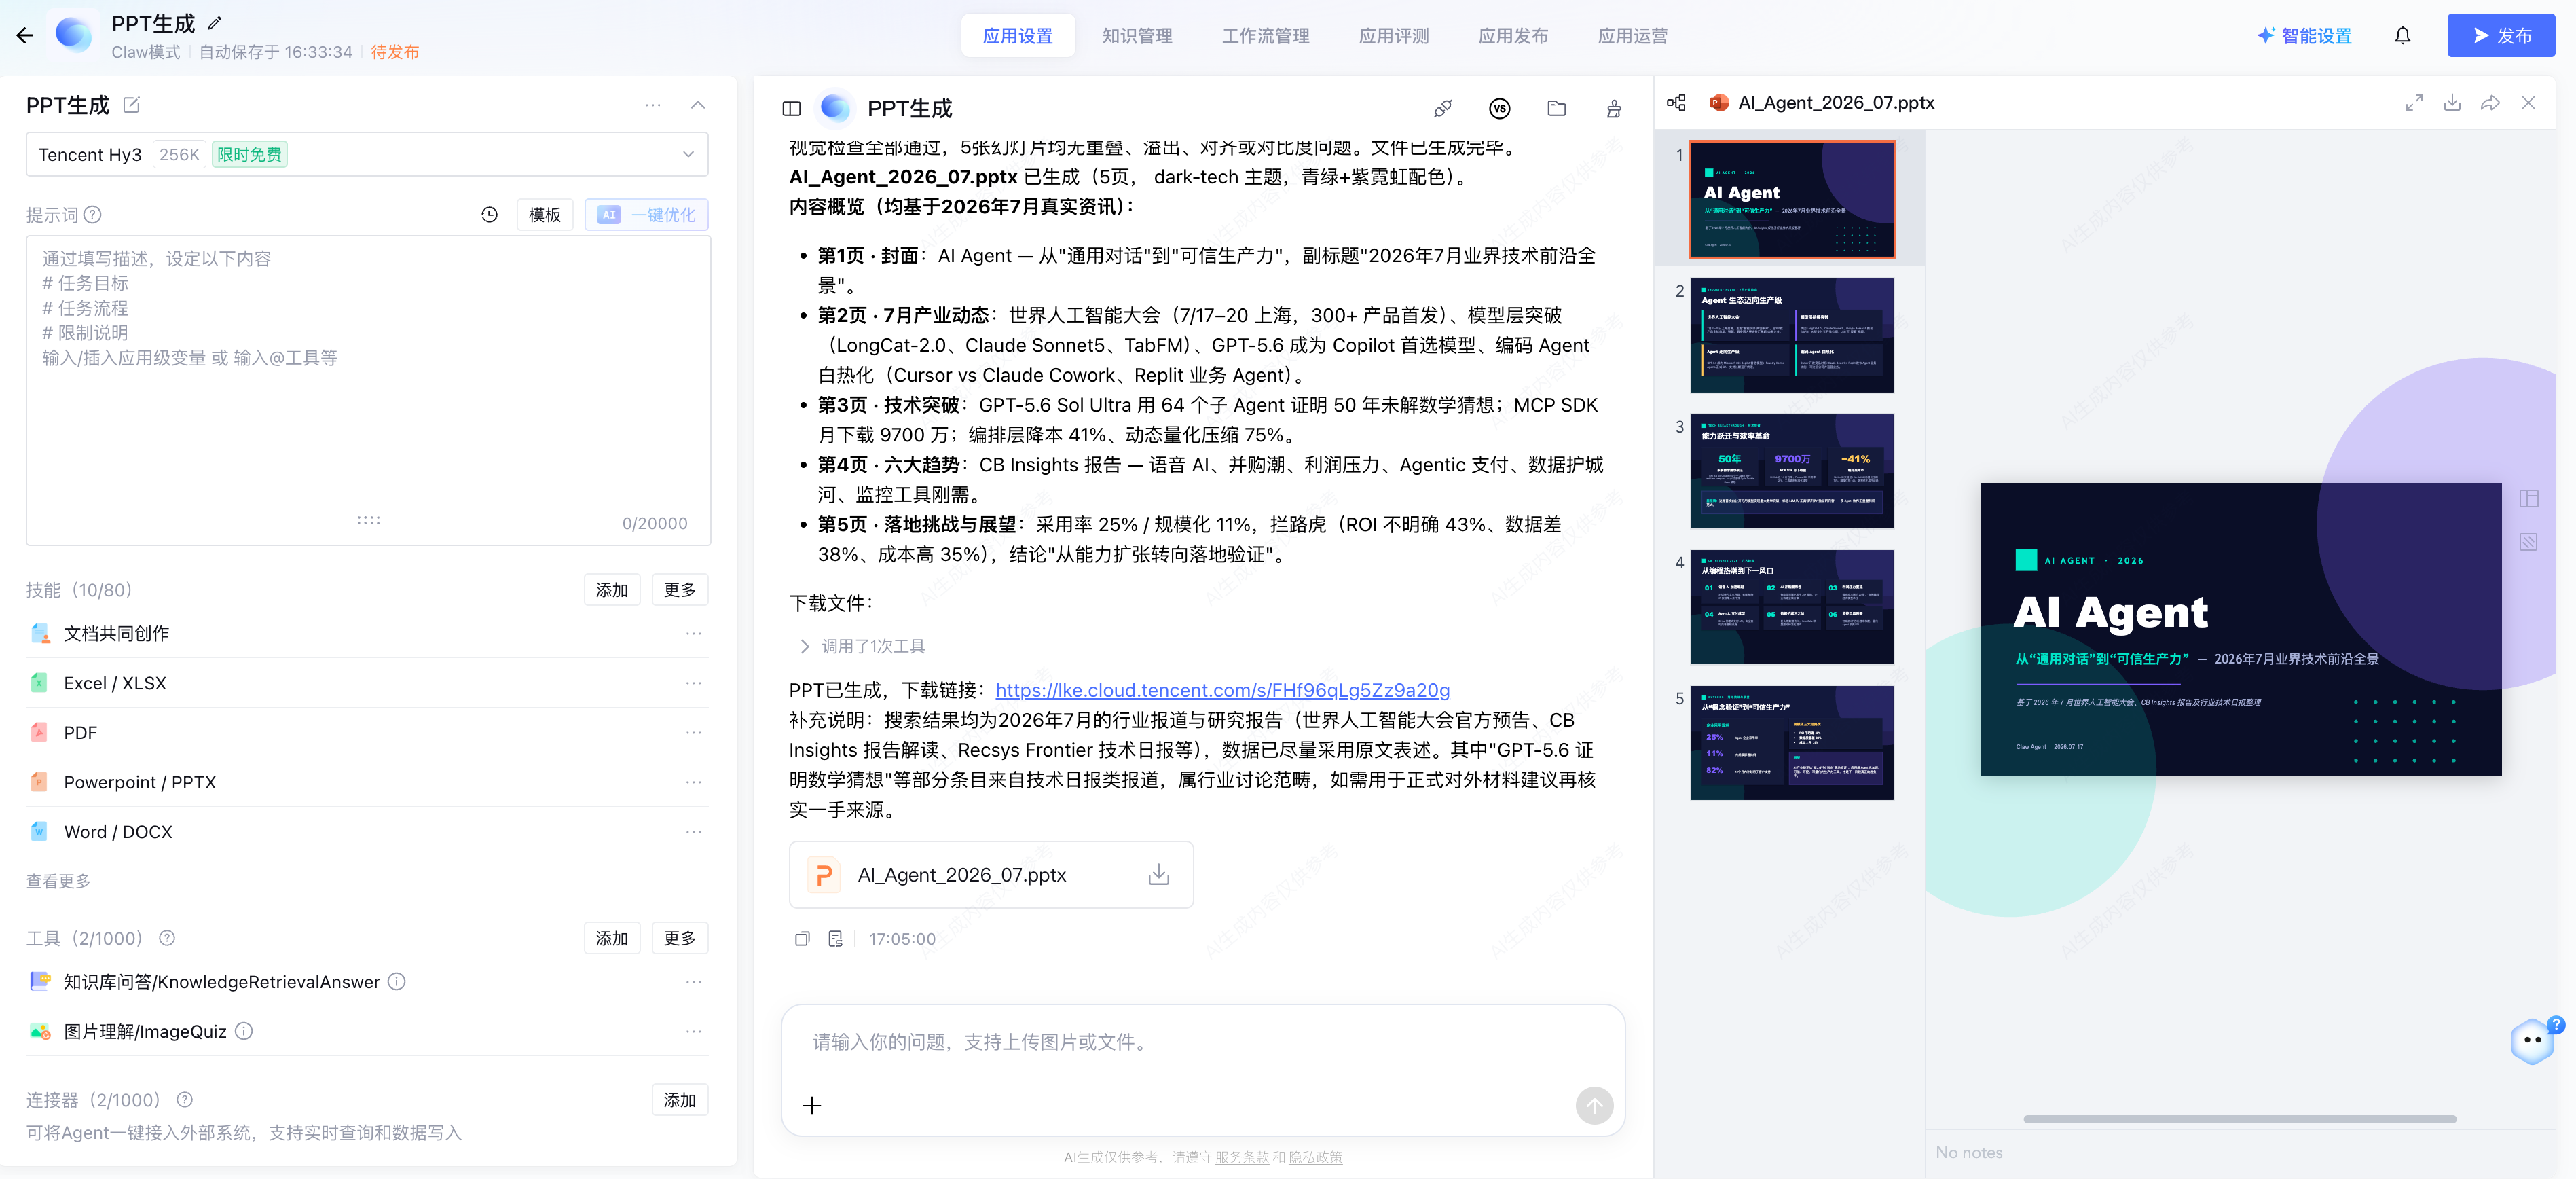Viewport: 2576px width, 1179px height.
Task: Switch to 应用运营 tab
Action: [x=1632, y=36]
